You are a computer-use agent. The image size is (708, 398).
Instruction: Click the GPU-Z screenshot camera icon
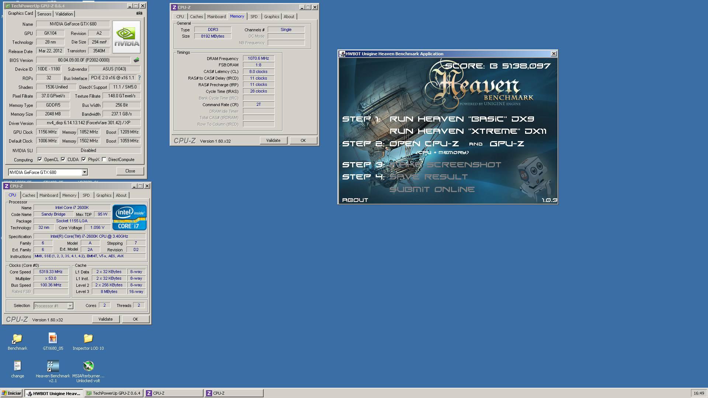(x=139, y=13)
